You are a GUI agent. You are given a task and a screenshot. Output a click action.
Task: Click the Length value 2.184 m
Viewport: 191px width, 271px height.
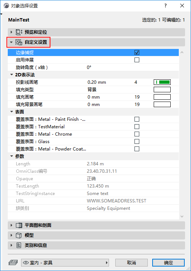coord(95,163)
